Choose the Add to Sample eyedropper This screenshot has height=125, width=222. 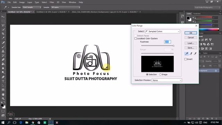click(x=191, y=53)
